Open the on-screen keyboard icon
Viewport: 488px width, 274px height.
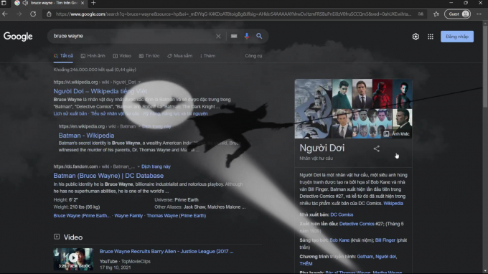[x=234, y=36]
